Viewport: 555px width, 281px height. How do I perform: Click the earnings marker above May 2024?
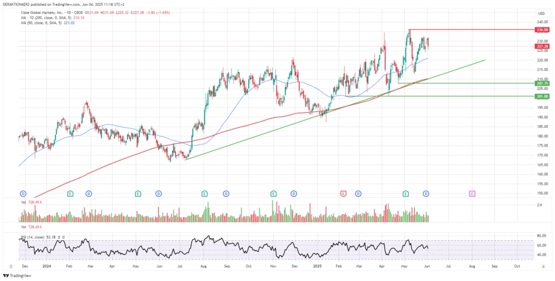(x=138, y=194)
